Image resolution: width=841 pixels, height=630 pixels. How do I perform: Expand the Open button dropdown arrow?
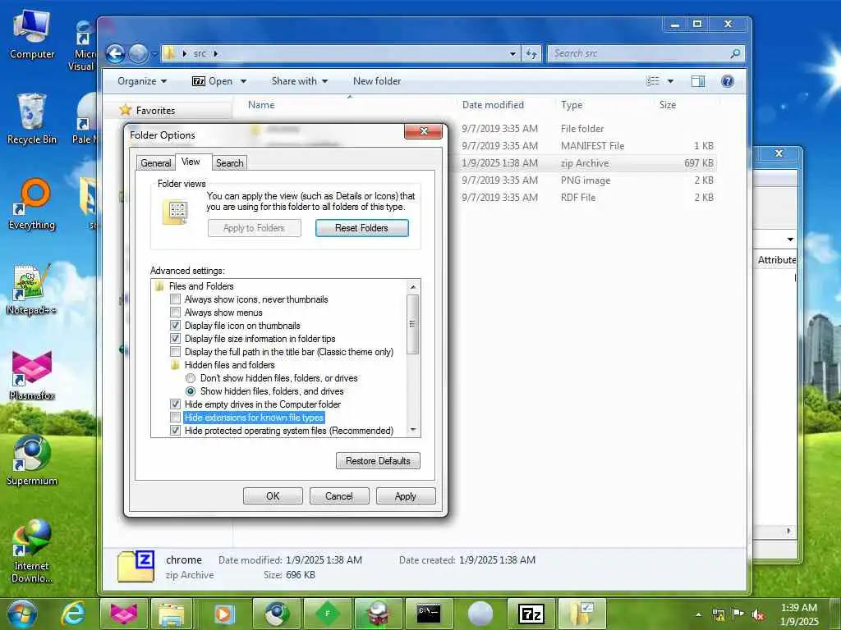tap(243, 81)
